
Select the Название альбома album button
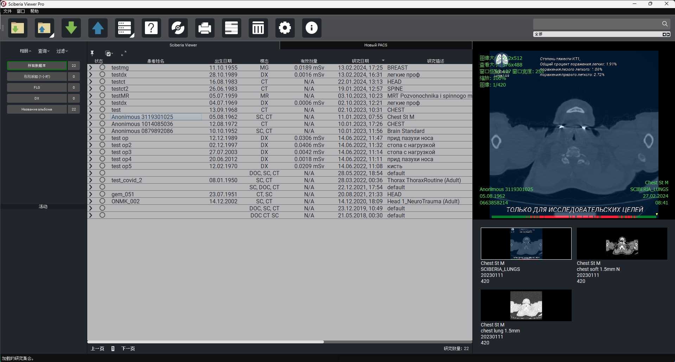click(37, 109)
